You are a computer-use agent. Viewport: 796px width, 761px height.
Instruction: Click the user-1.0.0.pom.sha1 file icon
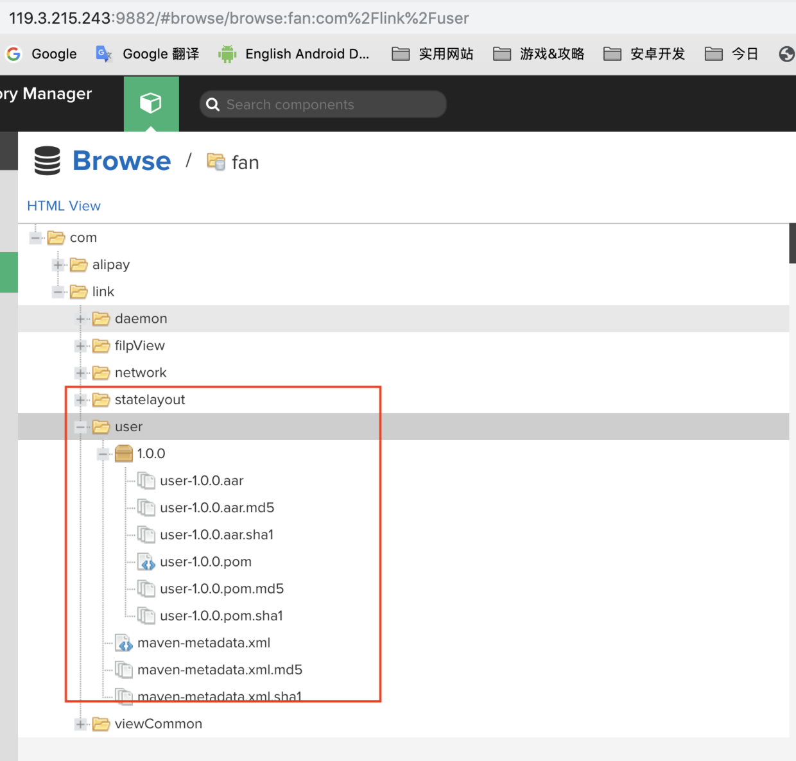(146, 615)
